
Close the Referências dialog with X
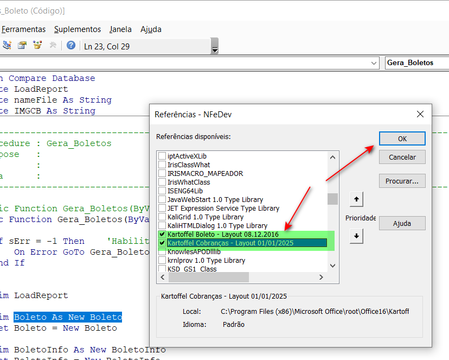420,115
